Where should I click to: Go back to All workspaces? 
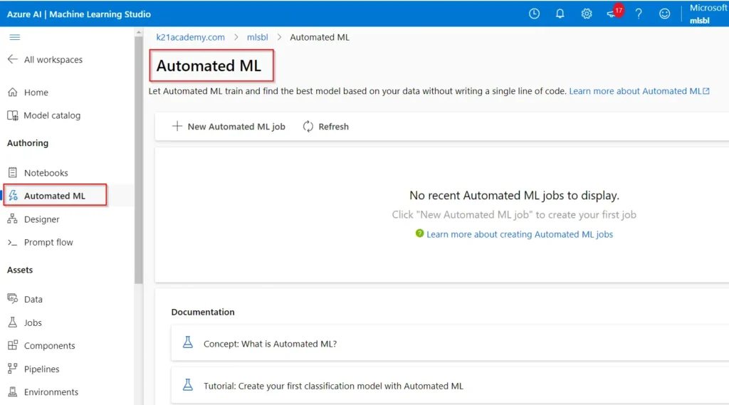pos(45,60)
